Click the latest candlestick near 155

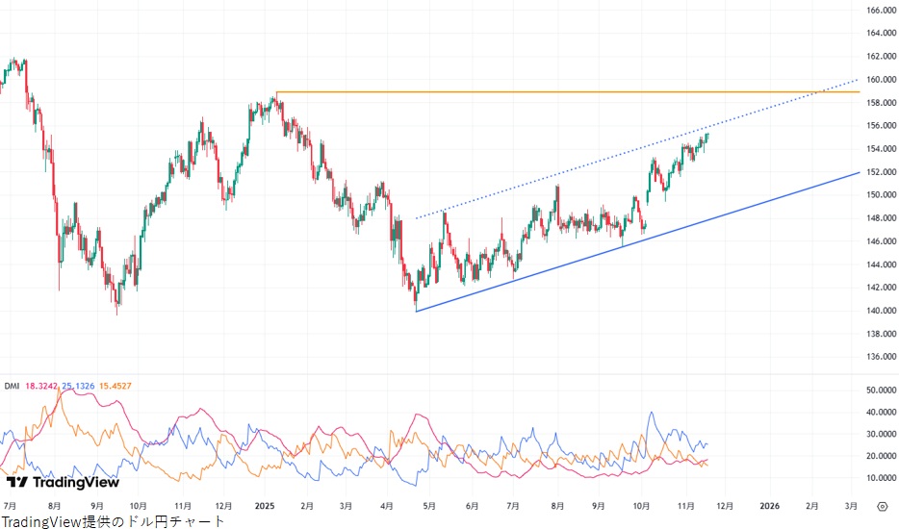(x=707, y=137)
